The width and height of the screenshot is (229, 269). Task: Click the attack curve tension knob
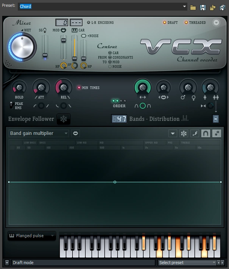point(41,106)
